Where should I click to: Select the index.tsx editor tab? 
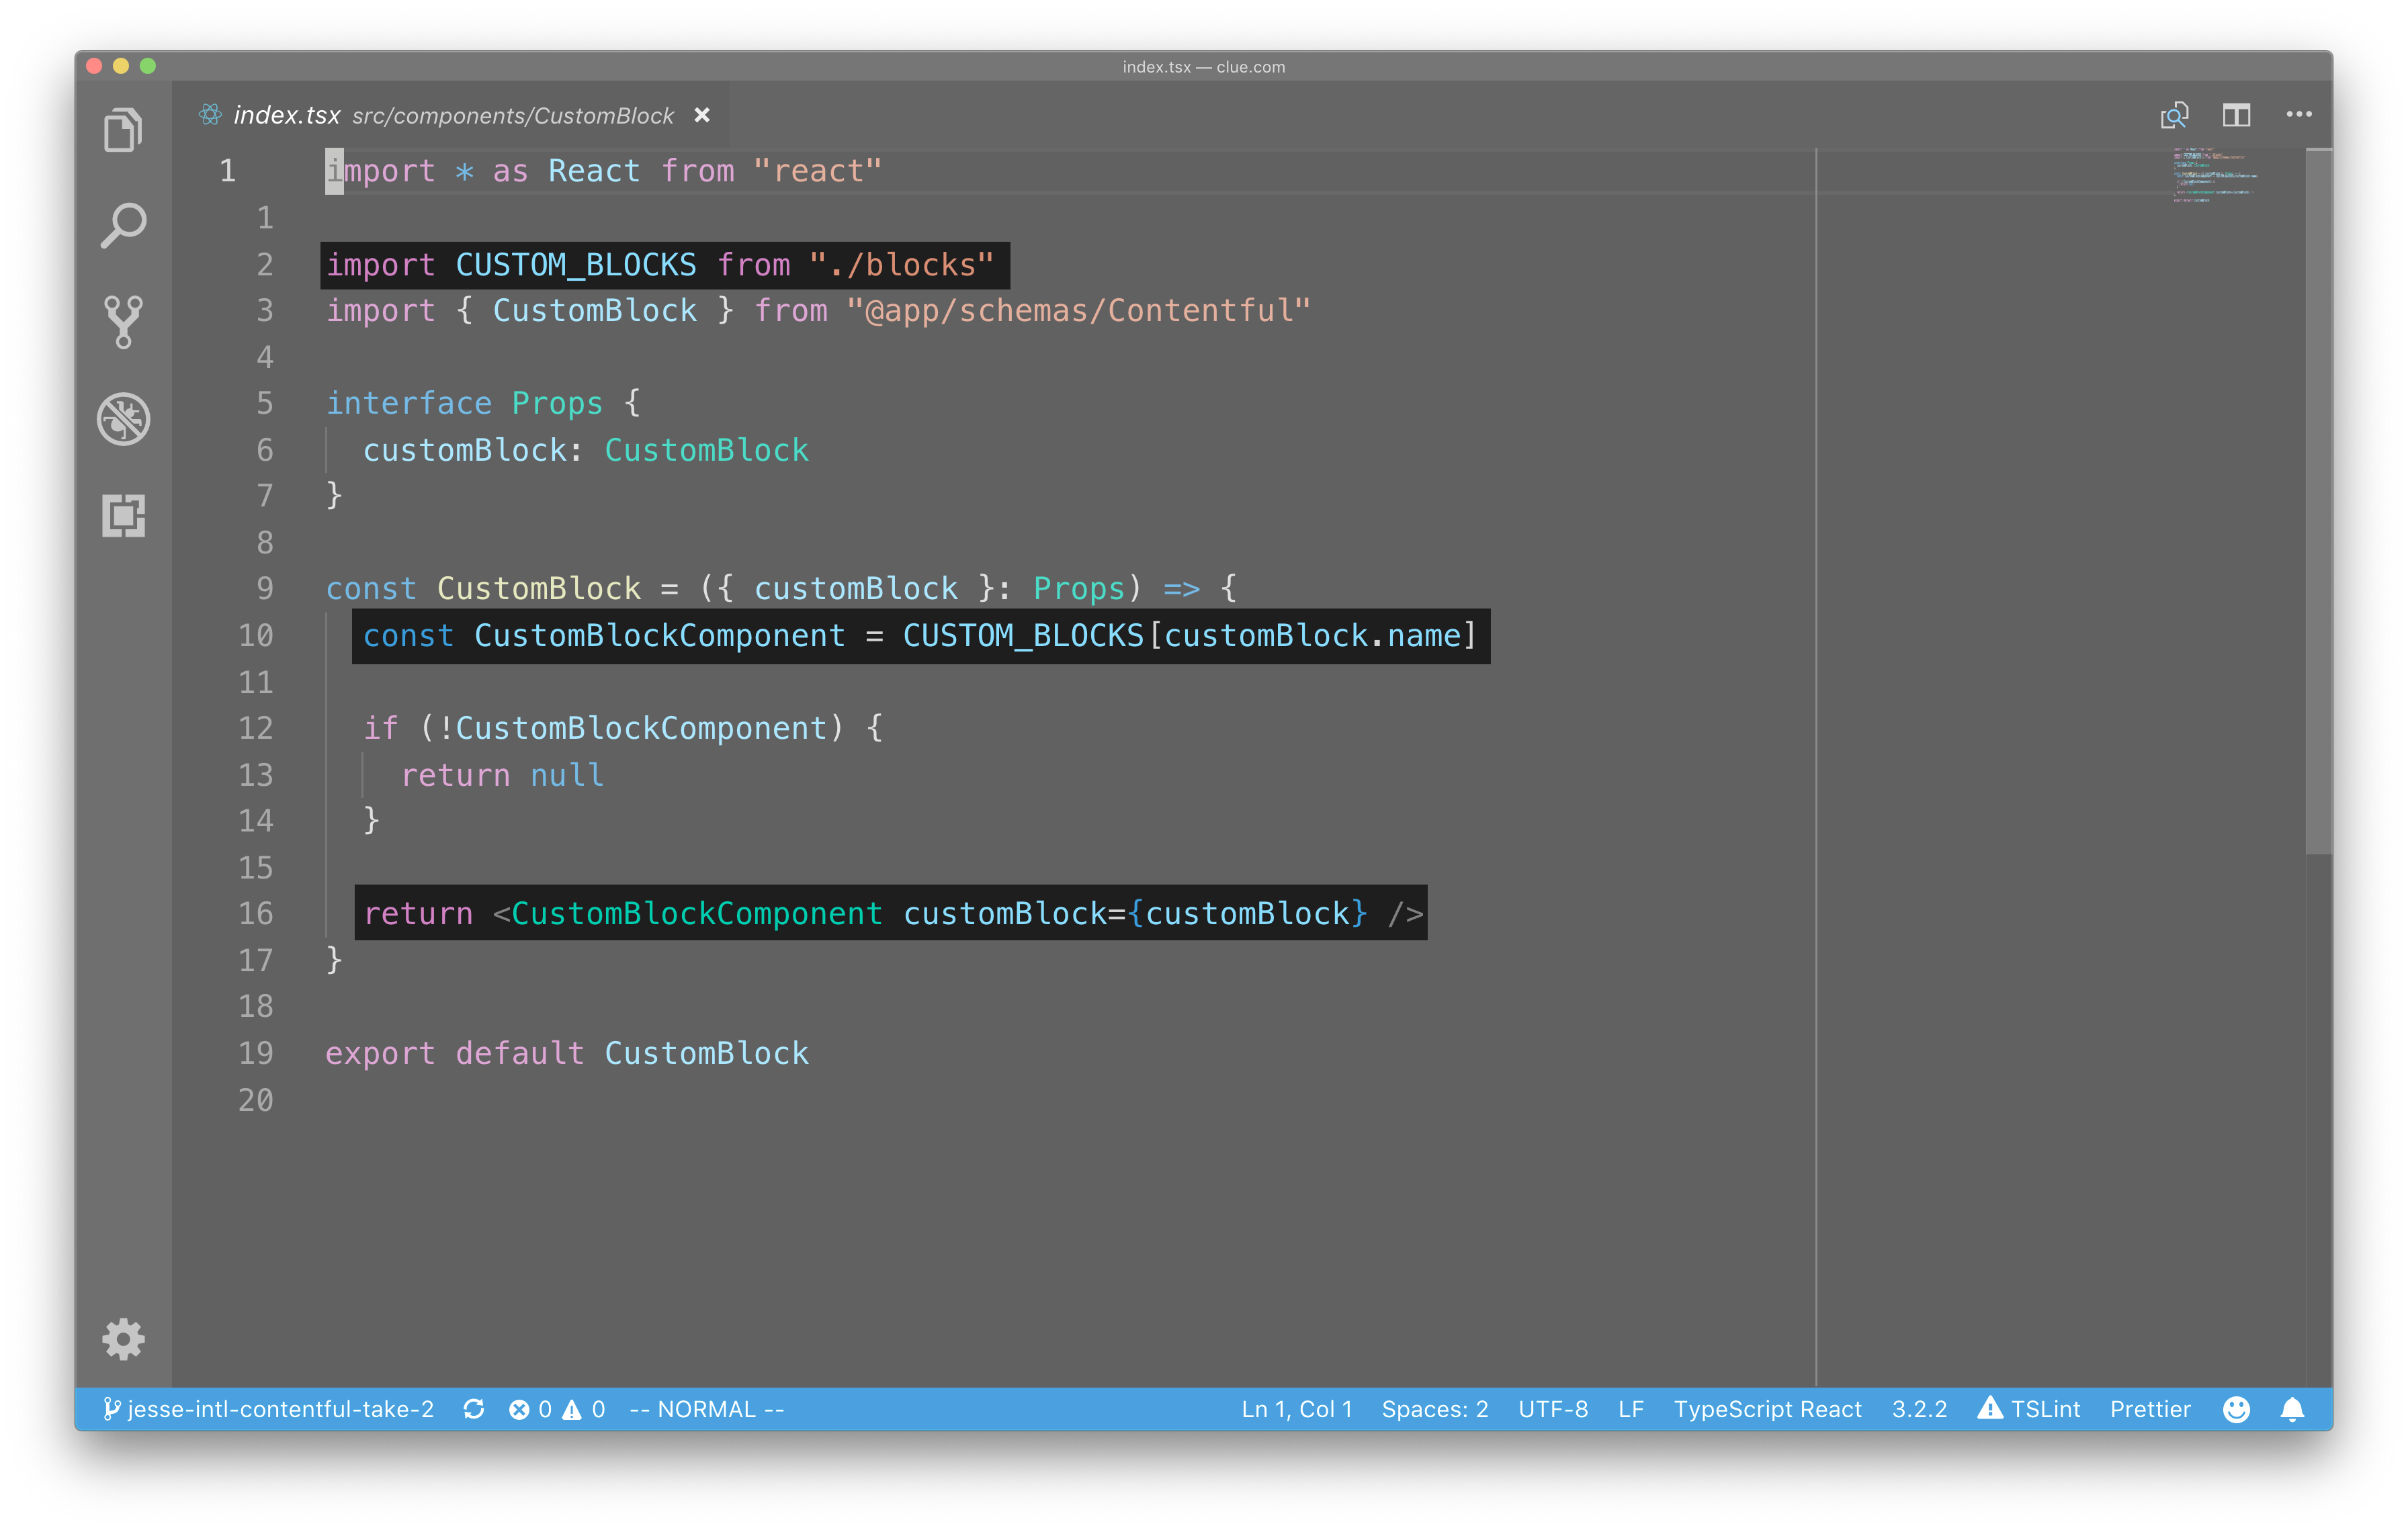(x=286, y=116)
